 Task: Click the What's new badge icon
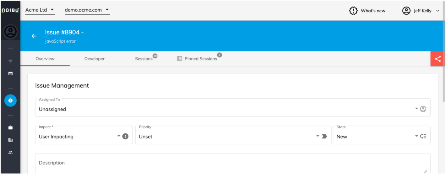[x=354, y=11]
